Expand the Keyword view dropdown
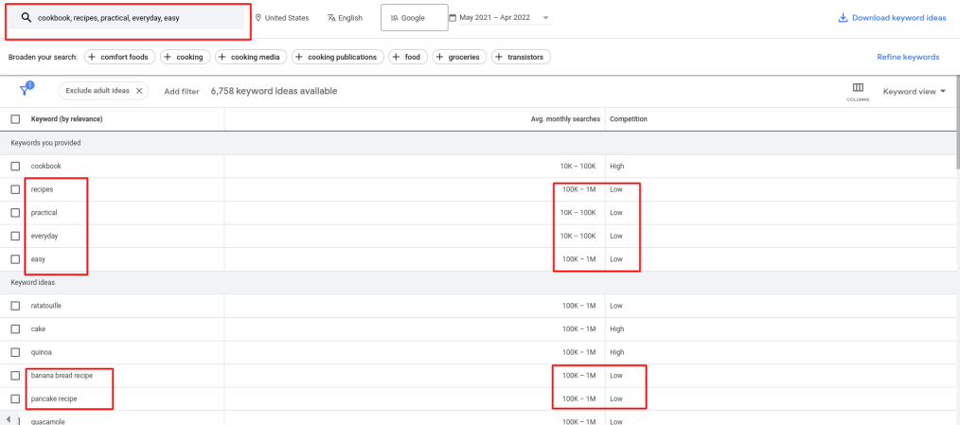The height and width of the screenshot is (425, 960). click(x=914, y=91)
